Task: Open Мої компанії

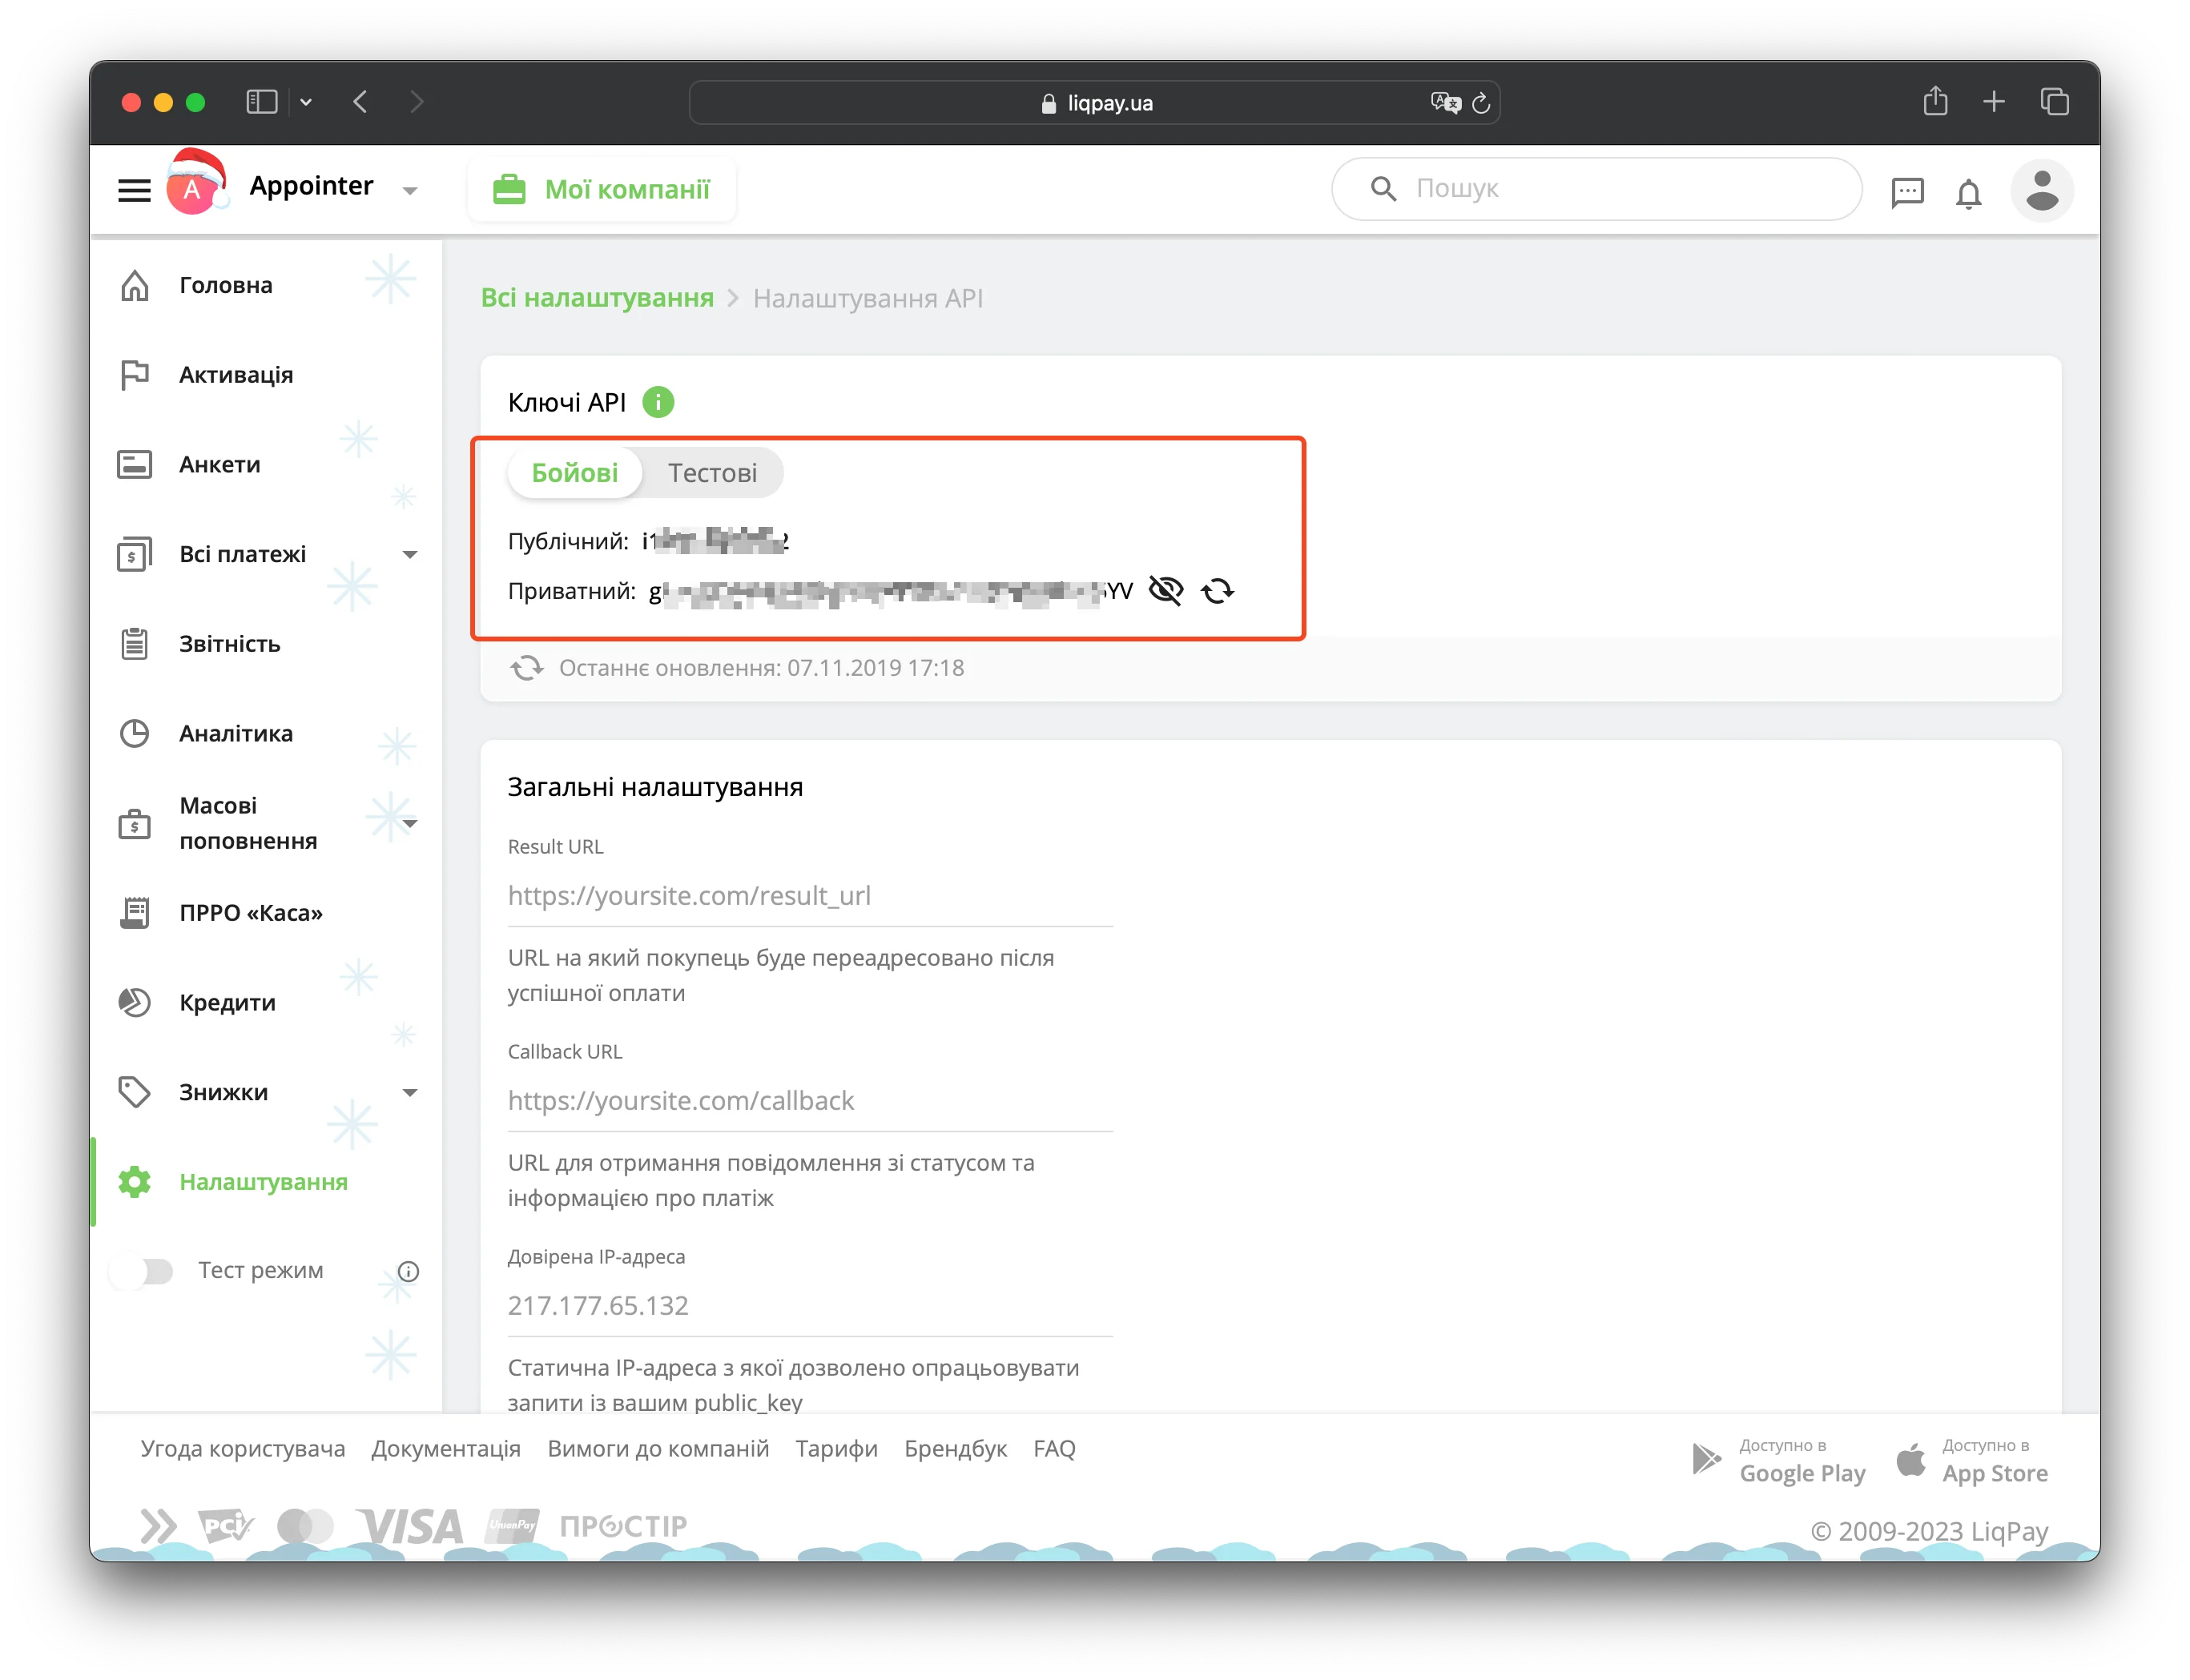Action: [x=602, y=189]
